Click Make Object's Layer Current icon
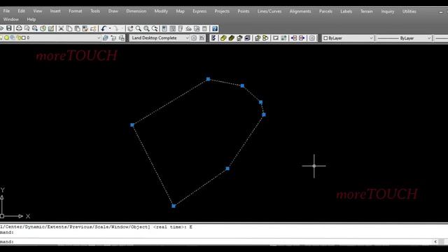The height and width of the screenshot is (252, 448). point(113,38)
